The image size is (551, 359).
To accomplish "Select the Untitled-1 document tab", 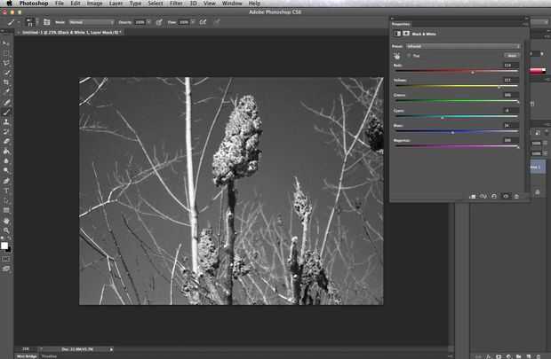I will tap(71, 32).
